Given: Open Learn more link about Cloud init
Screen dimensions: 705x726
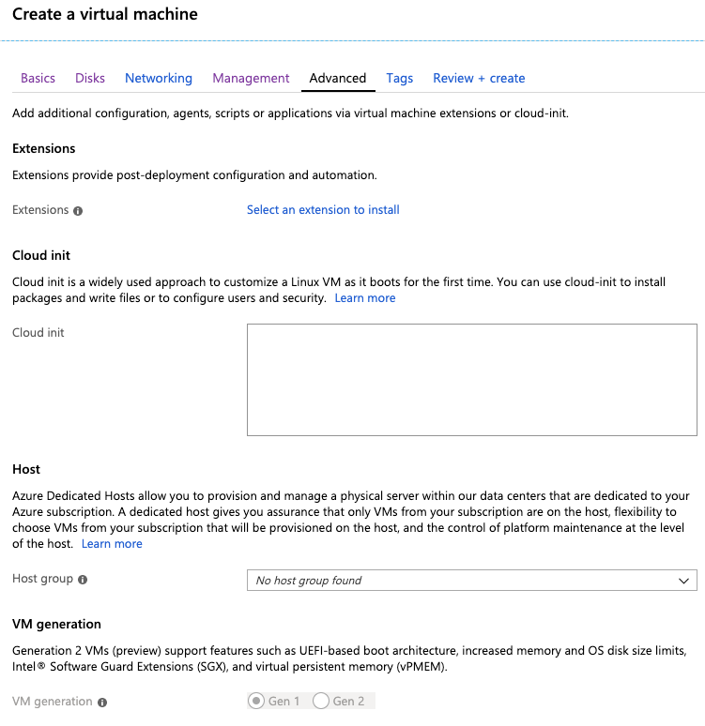Looking at the screenshot, I should tap(365, 298).
